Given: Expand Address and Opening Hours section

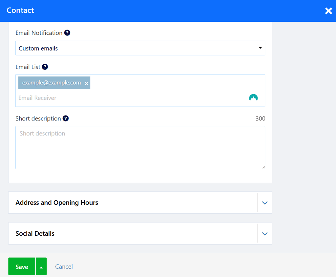Looking at the screenshot, I should 265,202.
